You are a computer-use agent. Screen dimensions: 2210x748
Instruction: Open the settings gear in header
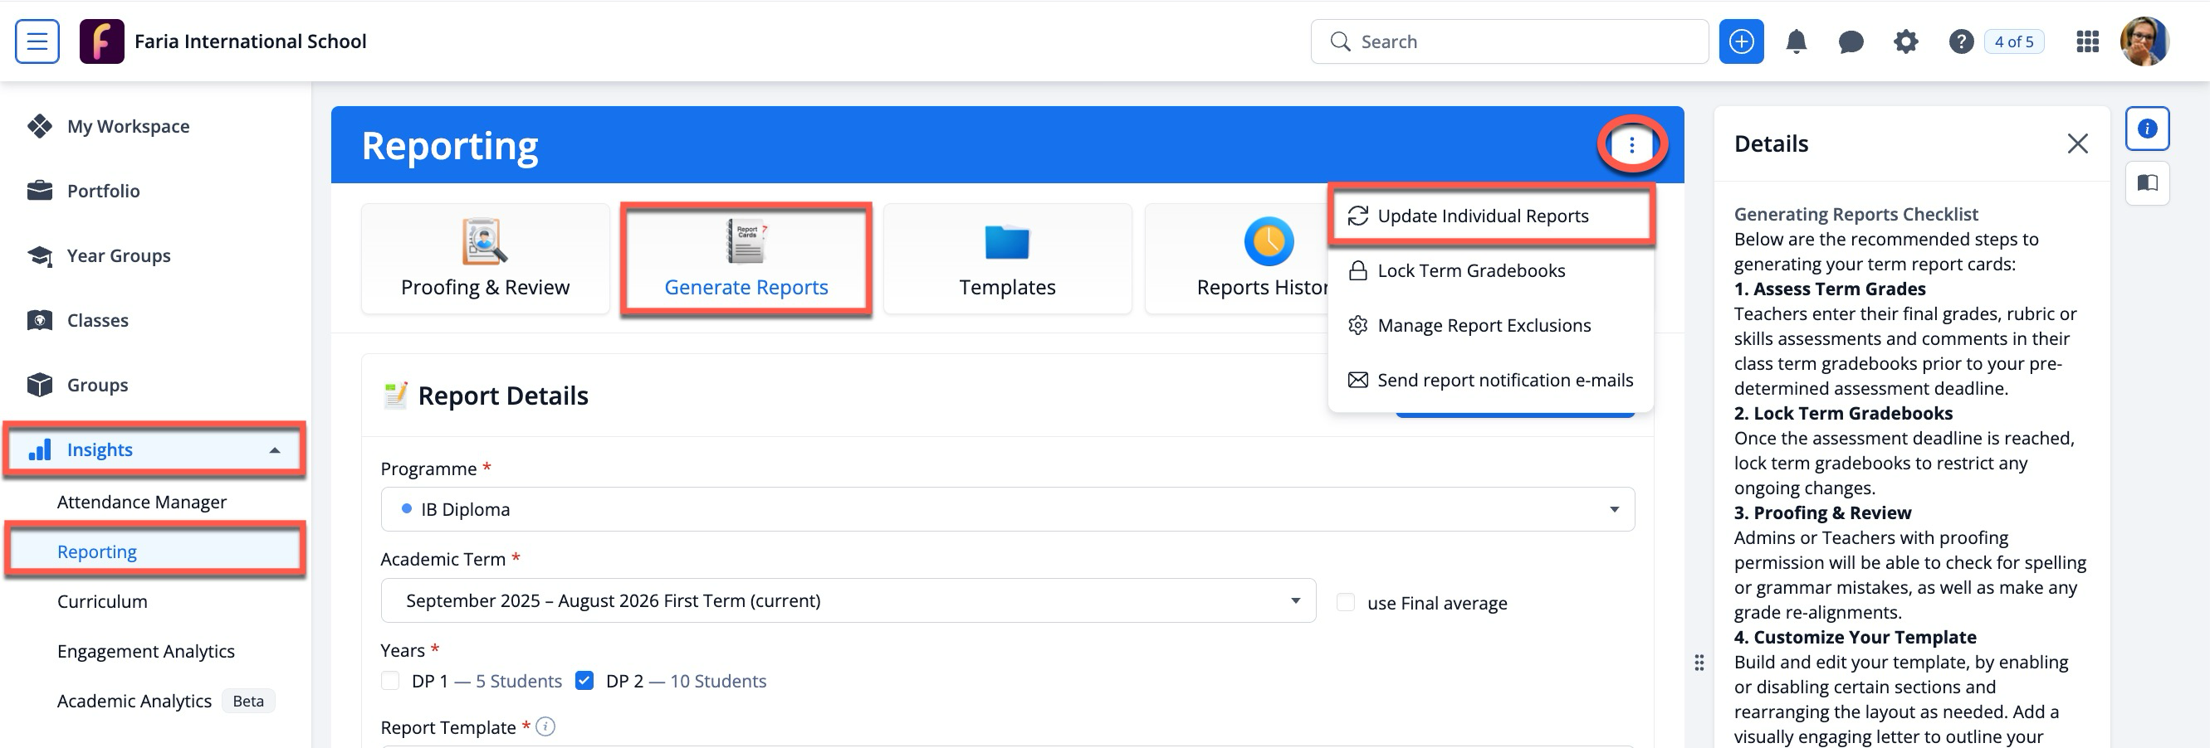coord(1905,41)
